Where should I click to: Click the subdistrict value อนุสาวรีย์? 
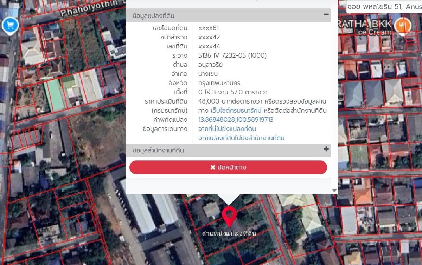click(x=210, y=65)
